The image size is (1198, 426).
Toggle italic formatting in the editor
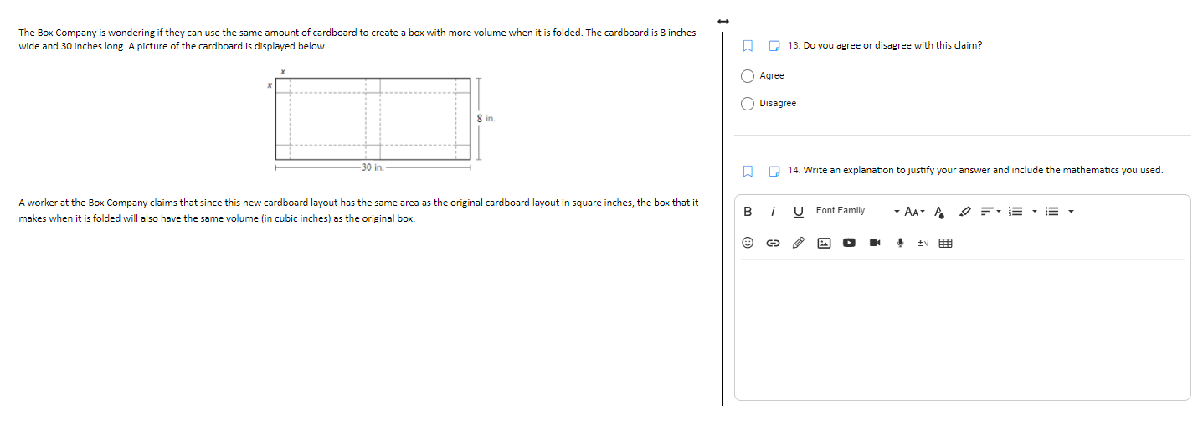coord(773,211)
